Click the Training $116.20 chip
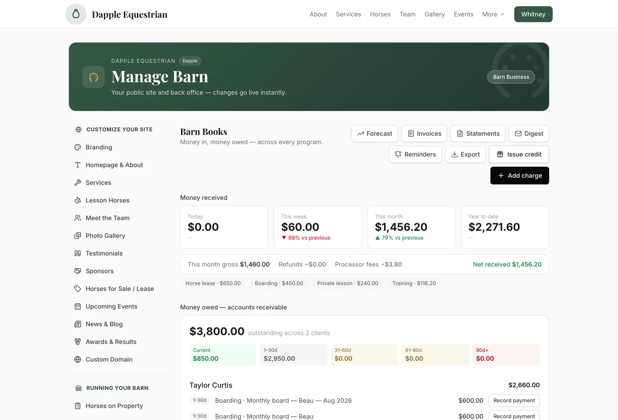Image resolution: width=618 pixels, height=420 pixels. 414,283
